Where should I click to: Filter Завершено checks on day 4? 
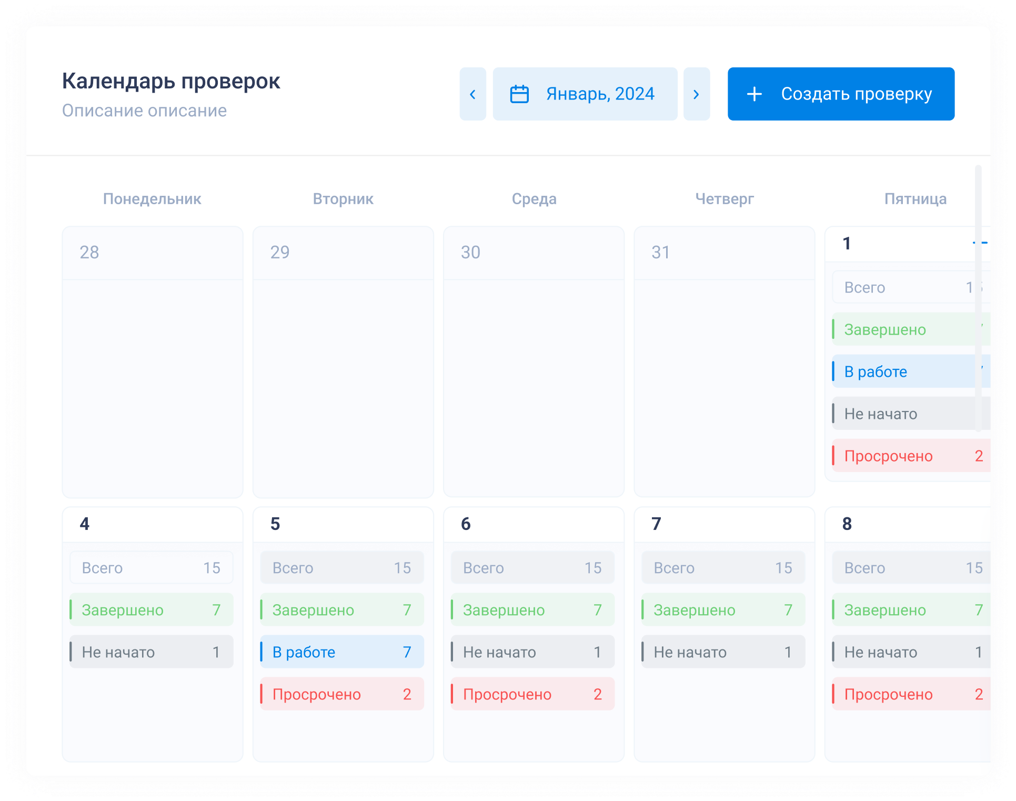pyautogui.click(x=152, y=610)
